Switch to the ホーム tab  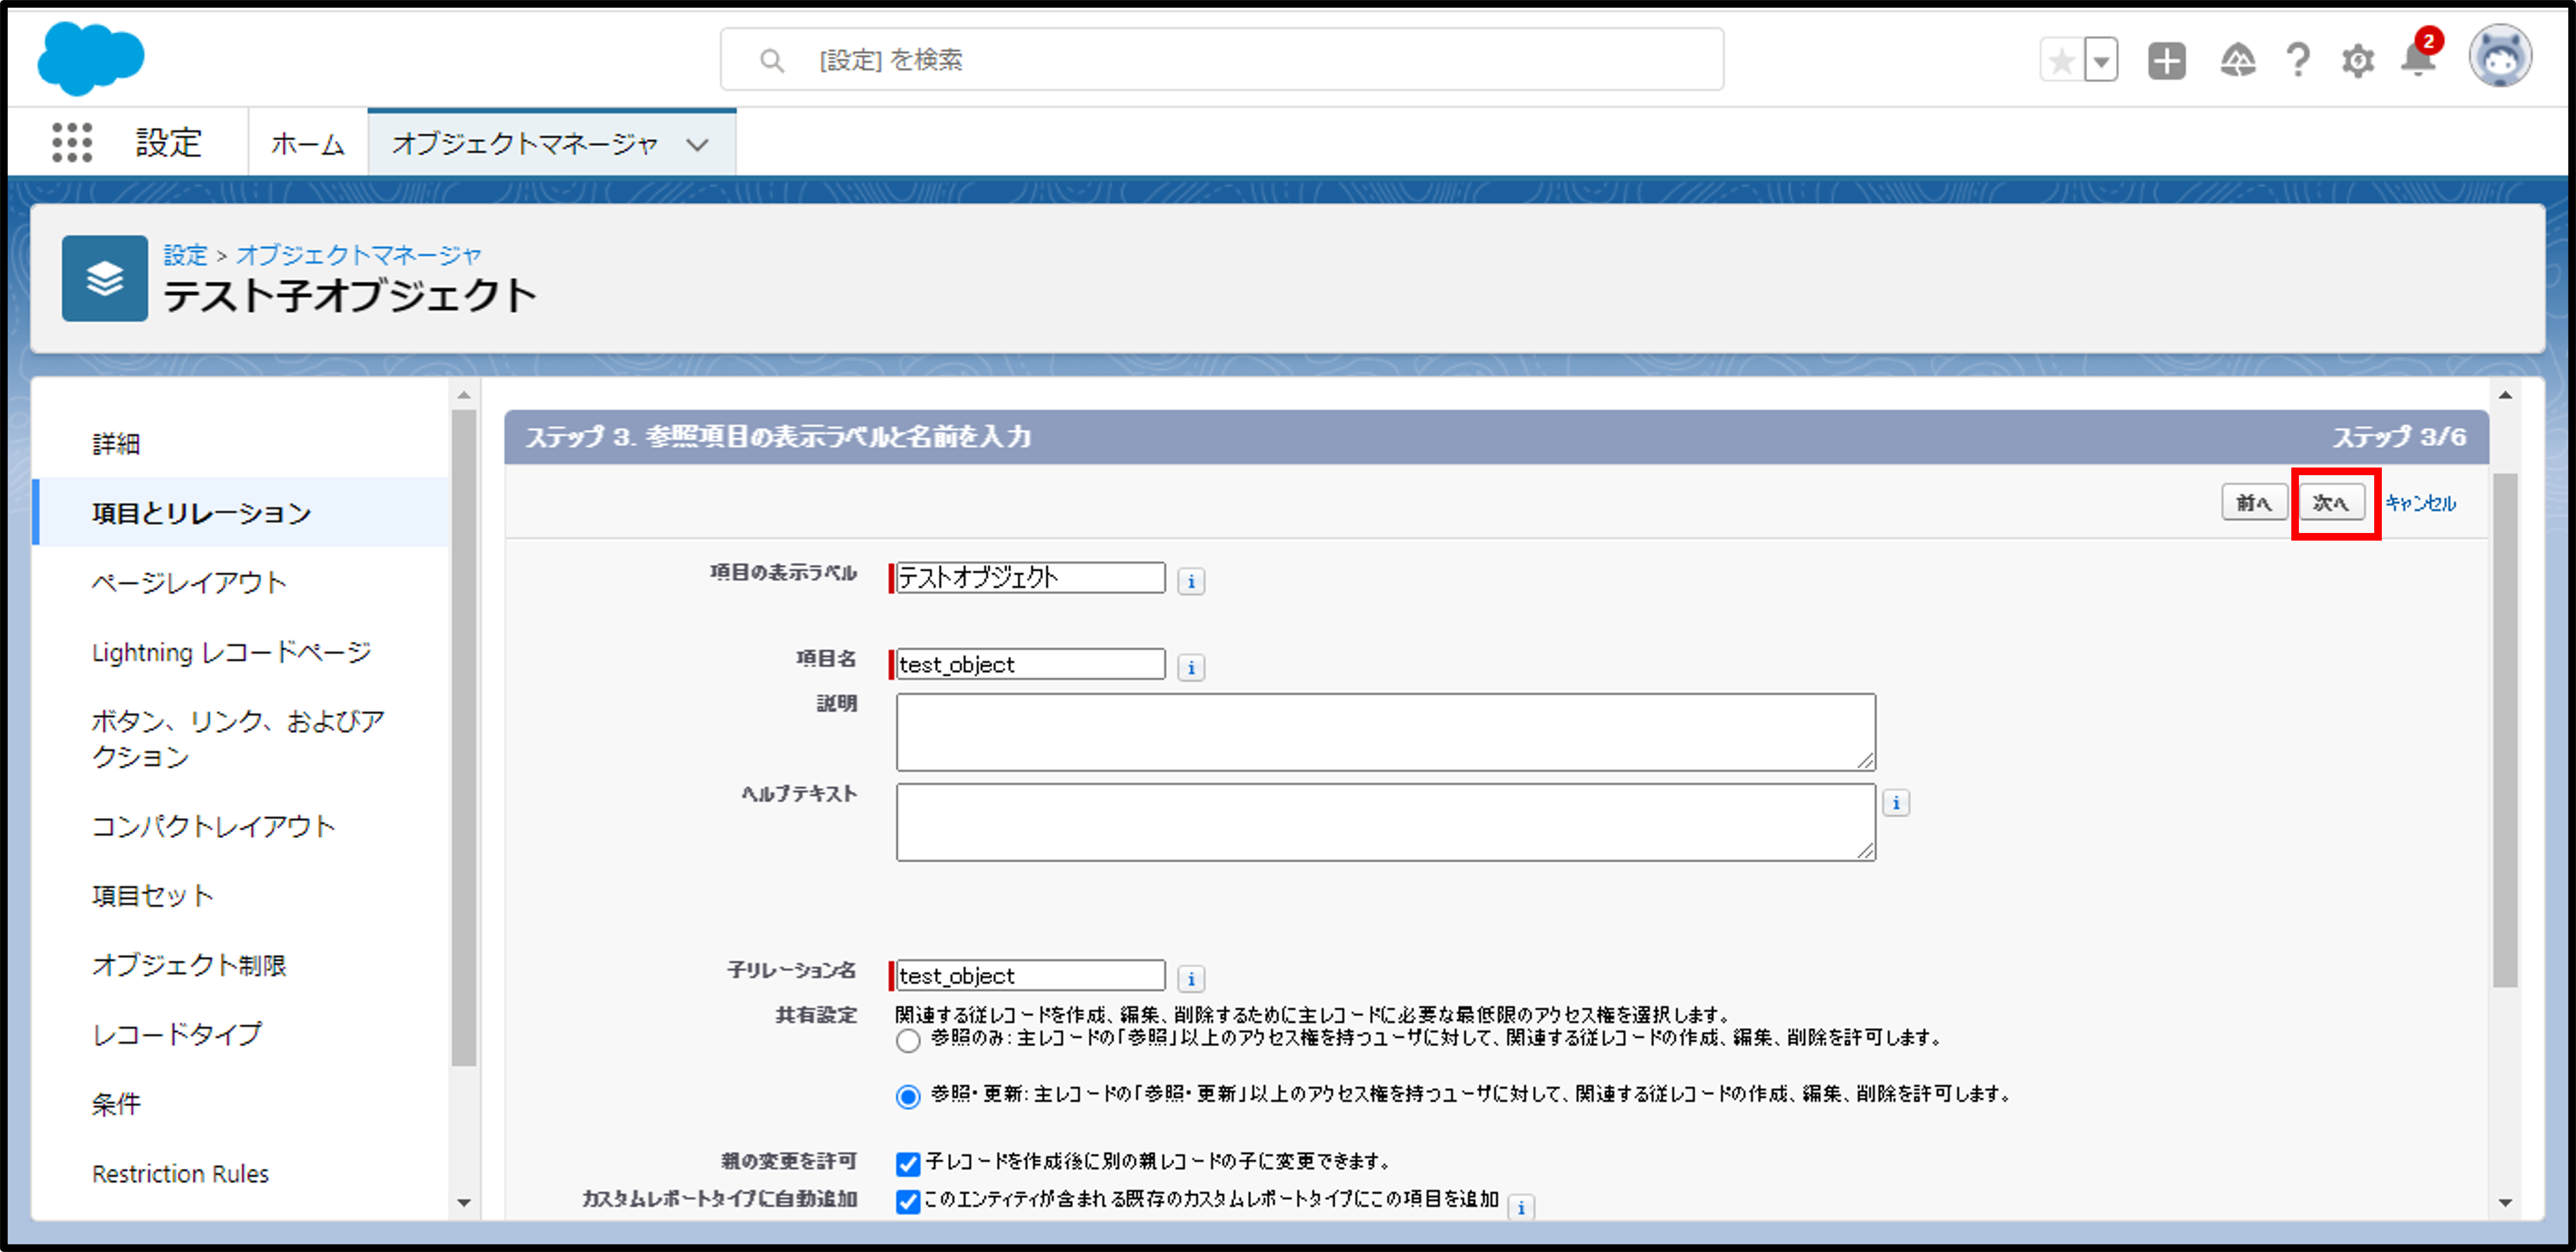307,144
